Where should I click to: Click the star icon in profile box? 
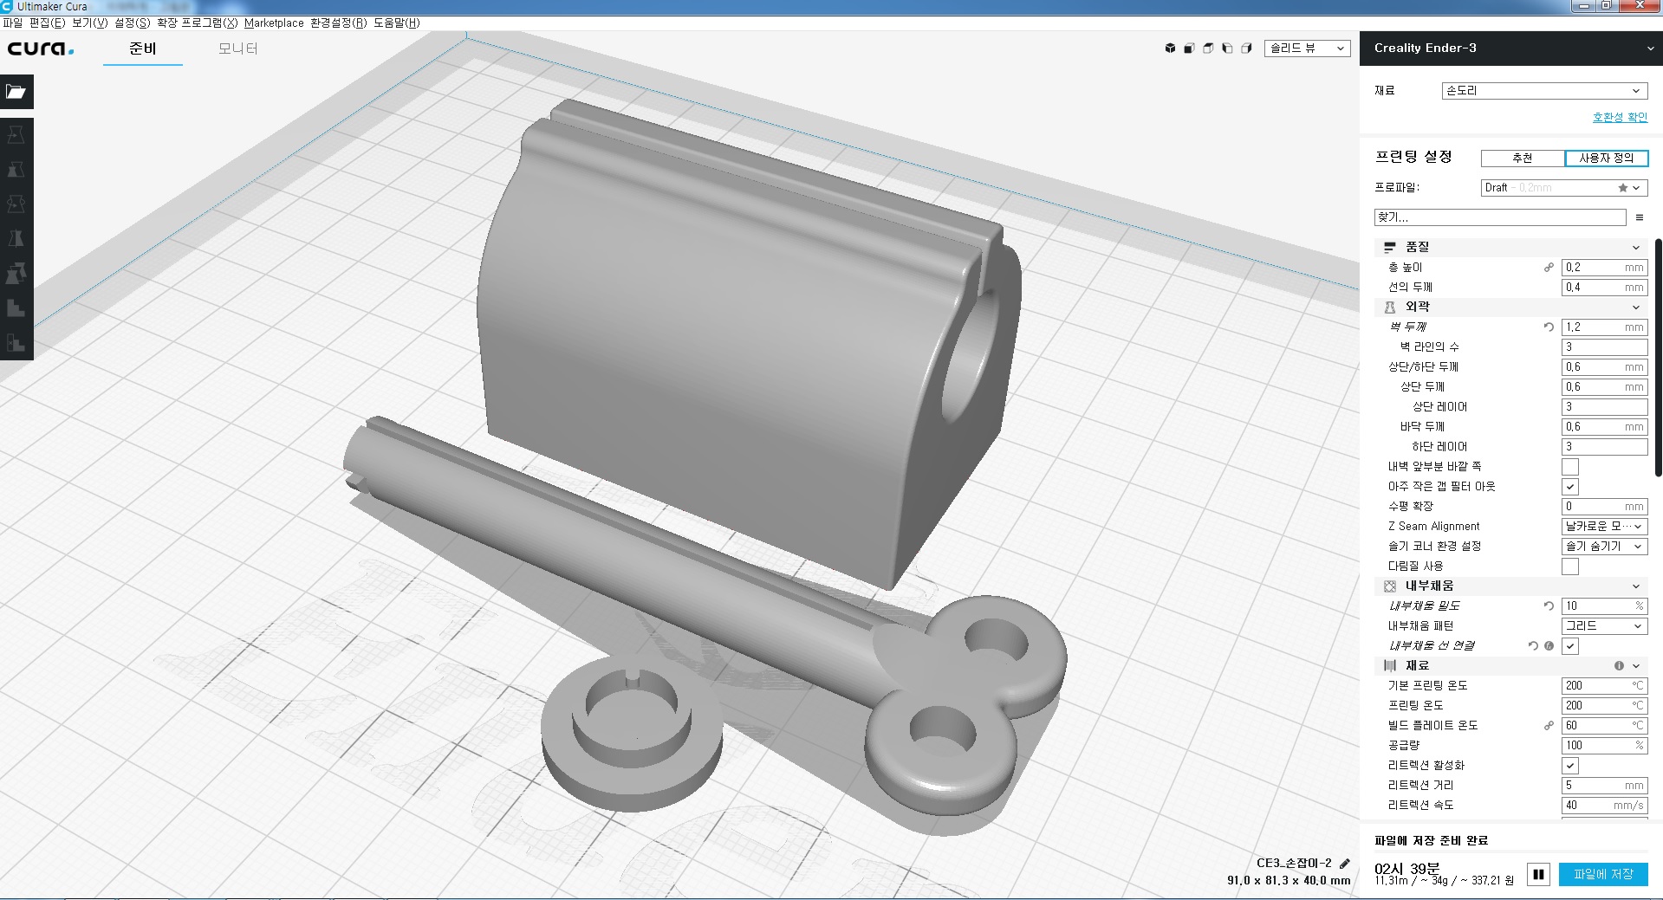(x=1622, y=188)
